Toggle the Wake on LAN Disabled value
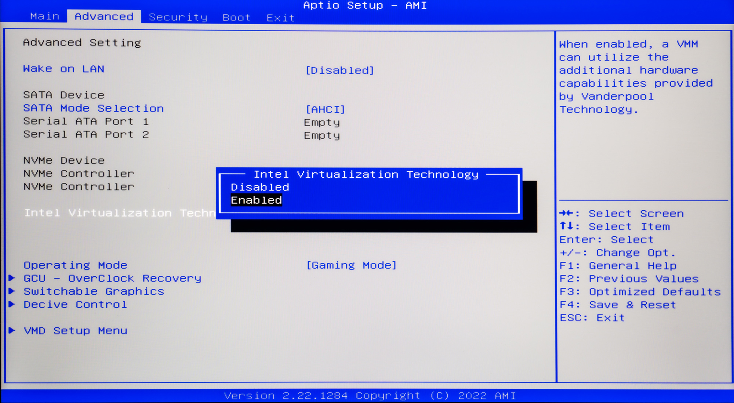Image resolution: width=734 pixels, height=403 pixels. pos(339,70)
